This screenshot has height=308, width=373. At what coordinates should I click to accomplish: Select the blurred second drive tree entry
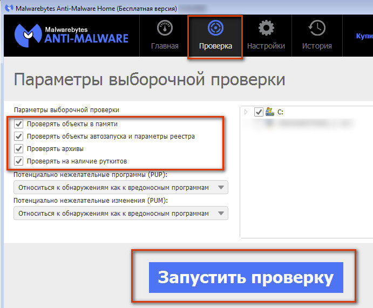coord(308,124)
